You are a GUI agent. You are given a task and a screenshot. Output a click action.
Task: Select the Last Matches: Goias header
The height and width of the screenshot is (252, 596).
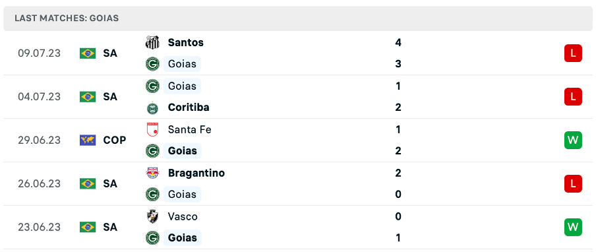point(298,18)
